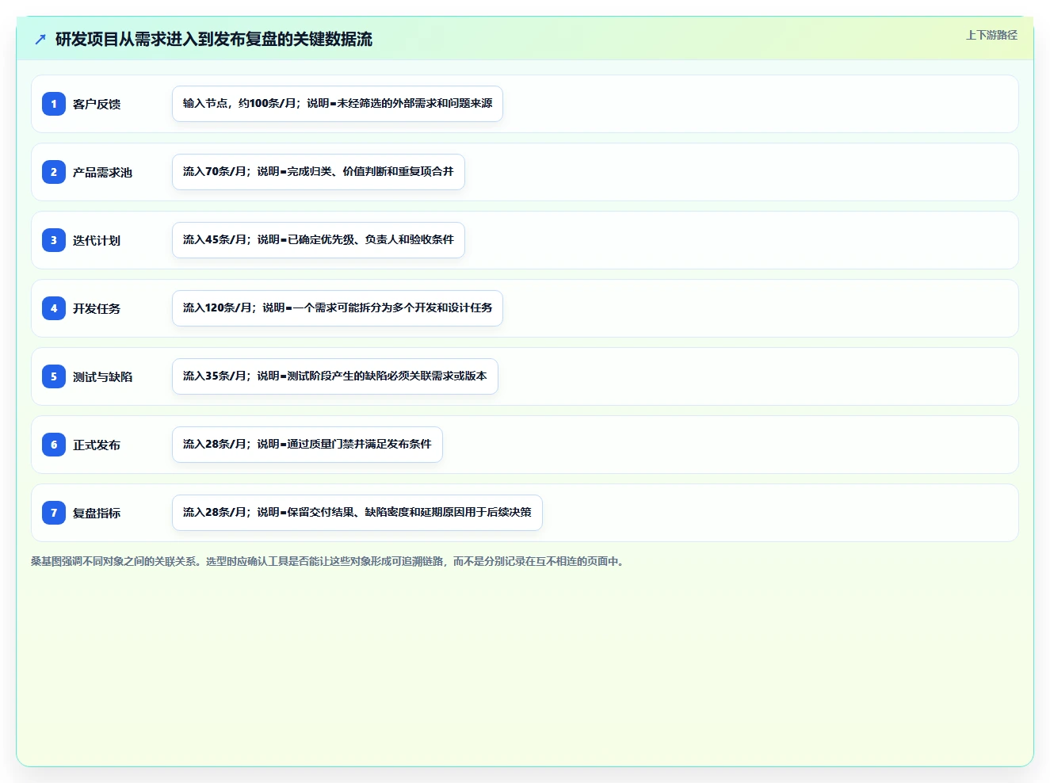Screen dimensions: 1050x783
Task: Click the 流入70条/月 description box
Action: (319, 172)
